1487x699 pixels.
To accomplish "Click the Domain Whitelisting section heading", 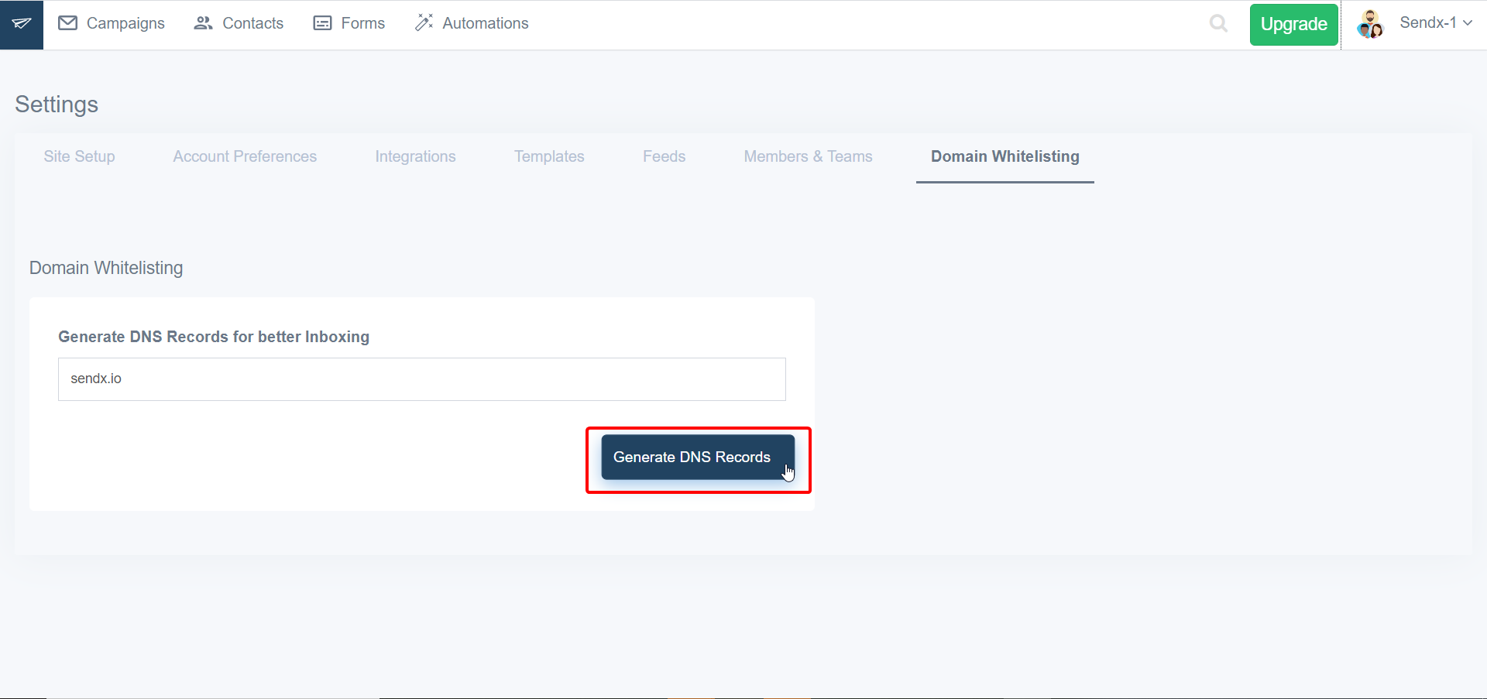I will [x=106, y=268].
